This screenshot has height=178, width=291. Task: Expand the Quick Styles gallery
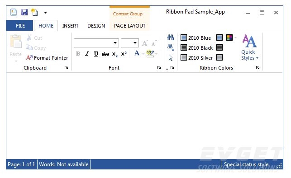tap(250, 47)
